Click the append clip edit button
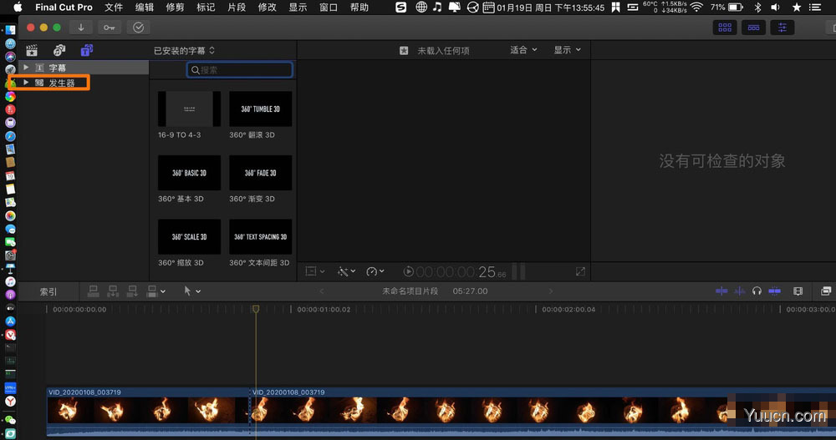Viewport: 836px width, 440px height. point(132,291)
